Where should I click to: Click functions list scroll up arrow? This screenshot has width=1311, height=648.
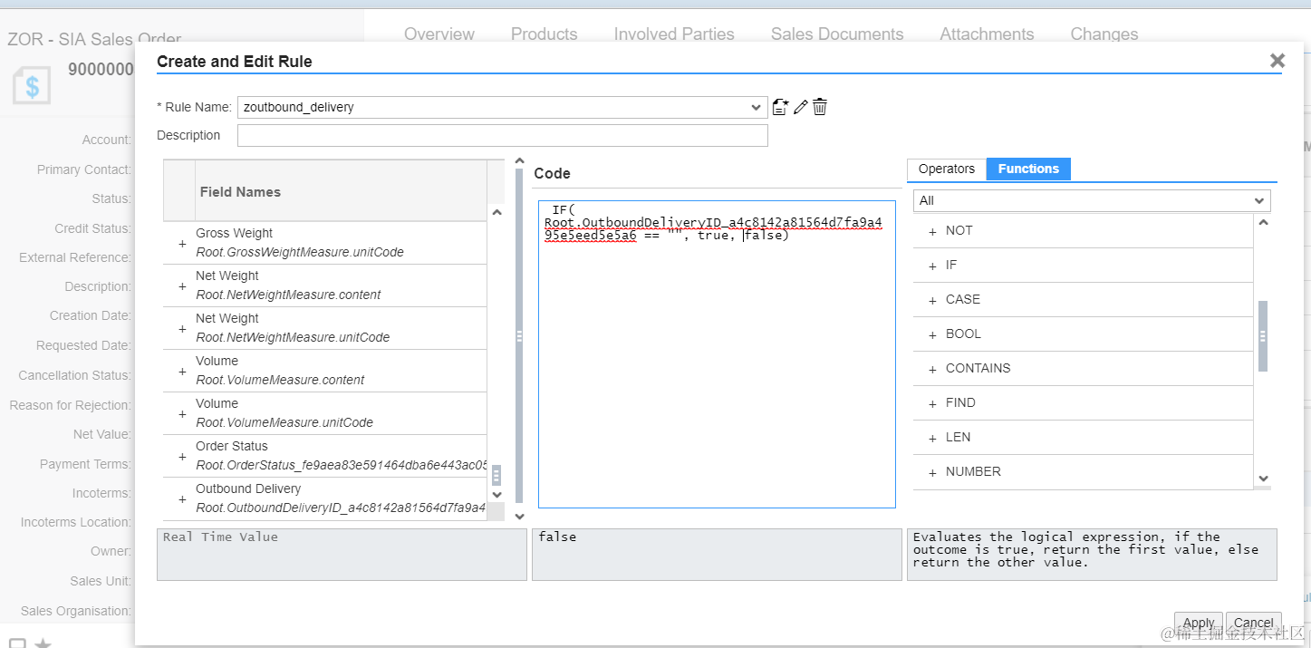click(x=1265, y=223)
